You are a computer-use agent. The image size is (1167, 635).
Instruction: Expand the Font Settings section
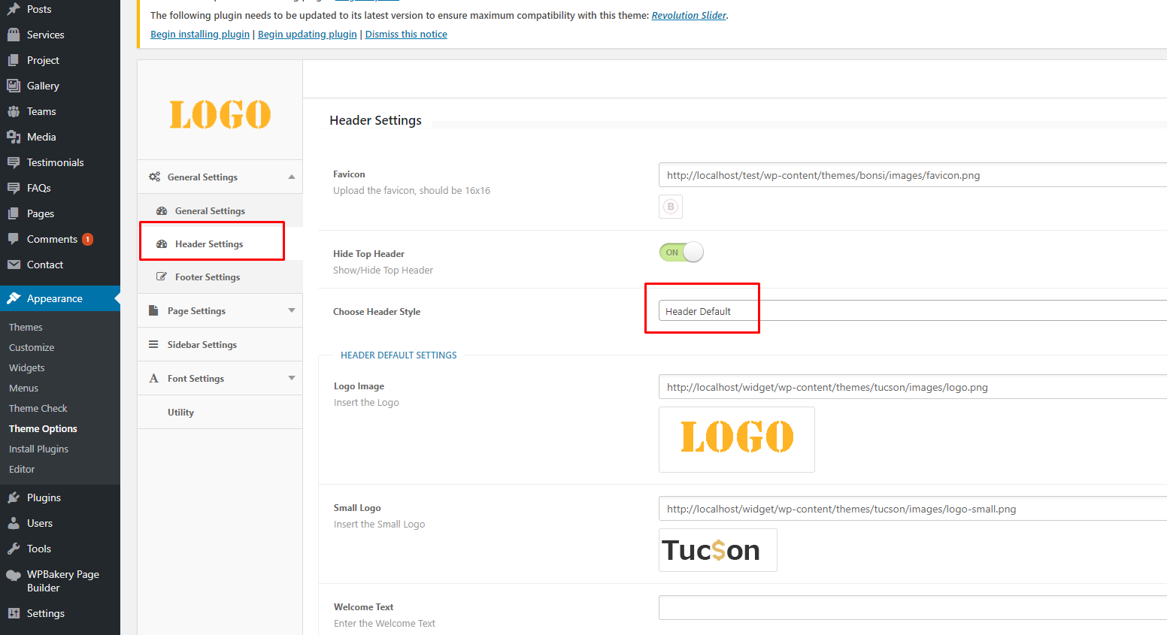pos(292,379)
